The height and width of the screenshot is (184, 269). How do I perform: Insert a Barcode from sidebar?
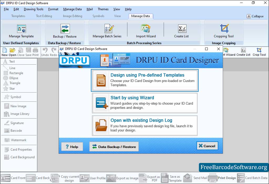[x=13, y=131]
